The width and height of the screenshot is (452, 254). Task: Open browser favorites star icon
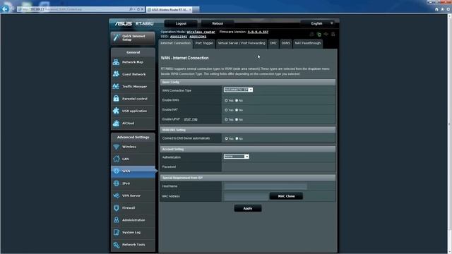[x=443, y=9]
